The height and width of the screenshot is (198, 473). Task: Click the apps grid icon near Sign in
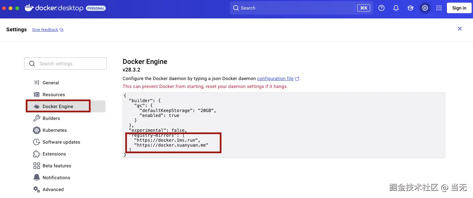[439, 8]
